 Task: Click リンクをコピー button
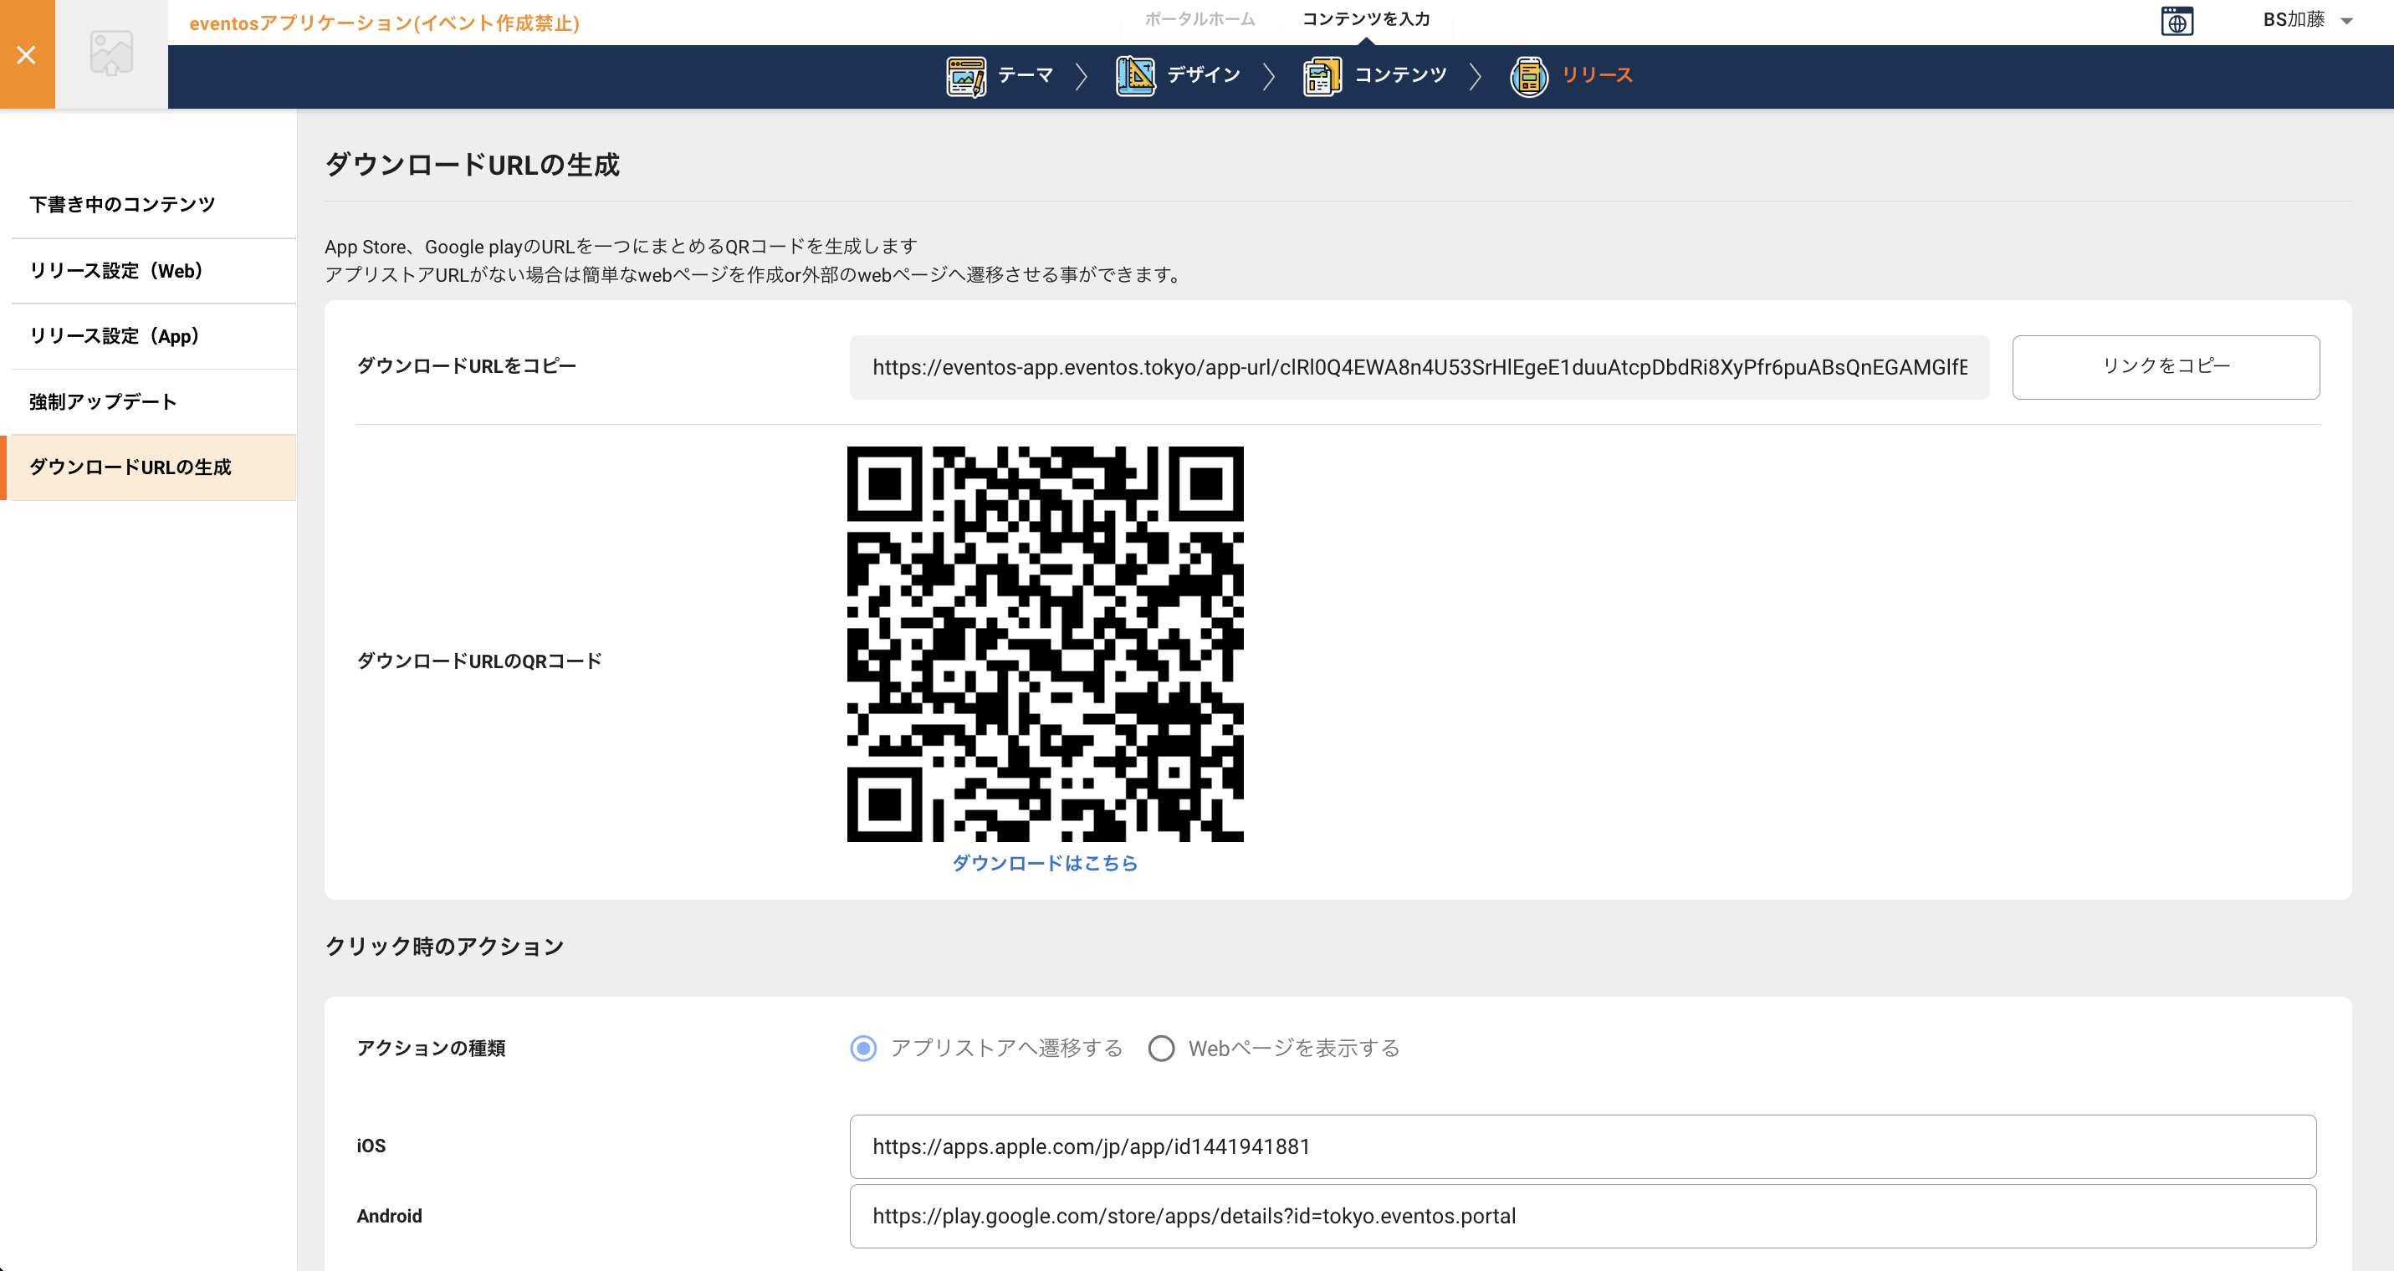(2166, 367)
